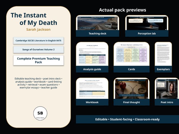Open the Poet intro slide preview

[167, 89]
